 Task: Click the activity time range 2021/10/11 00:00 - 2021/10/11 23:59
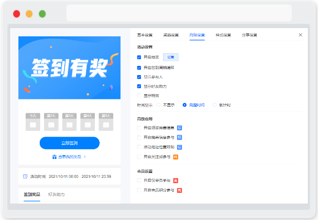[80, 176]
